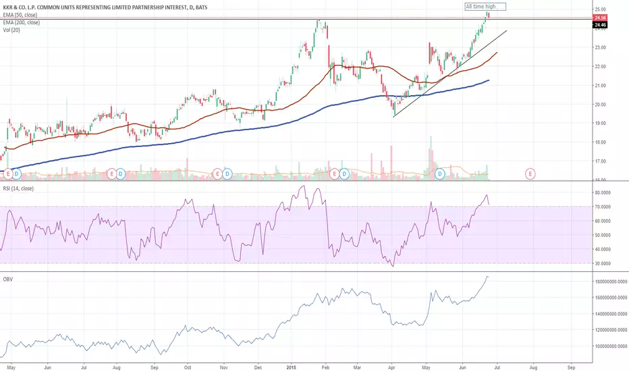Screen dimensions: 629x371
Task: Click the black 24.46 price label
Action: 600,25
